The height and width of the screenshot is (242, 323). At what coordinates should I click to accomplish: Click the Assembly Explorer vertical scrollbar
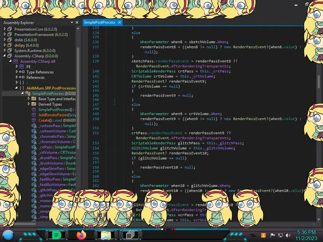[x=78, y=98]
